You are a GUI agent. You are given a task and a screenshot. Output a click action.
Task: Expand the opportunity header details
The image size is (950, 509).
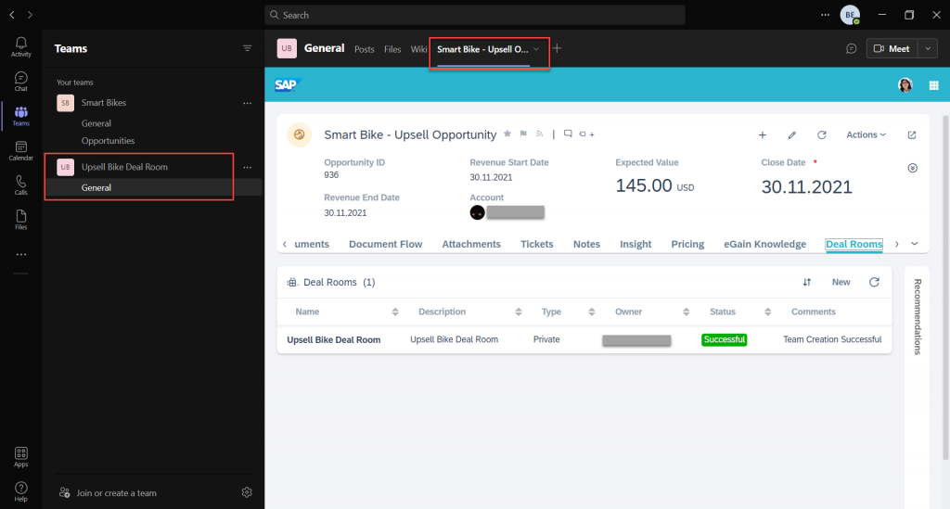(x=913, y=168)
